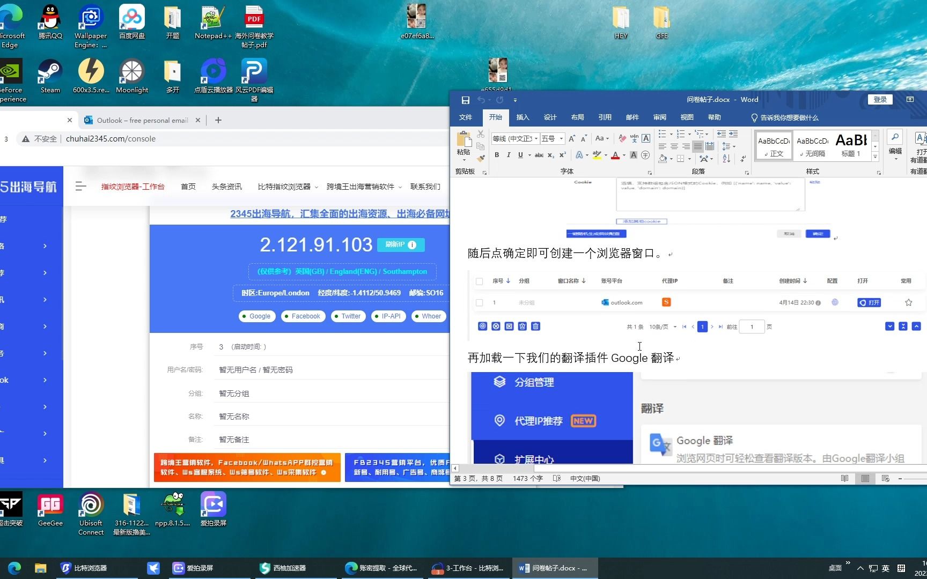Apply subscript formatting in Word
The width and height of the screenshot is (927, 579).
(x=551, y=155)
